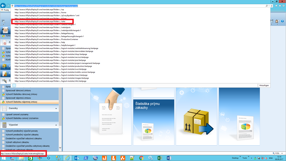Open the shipping box with arrow tile

[x=196, y=117]
